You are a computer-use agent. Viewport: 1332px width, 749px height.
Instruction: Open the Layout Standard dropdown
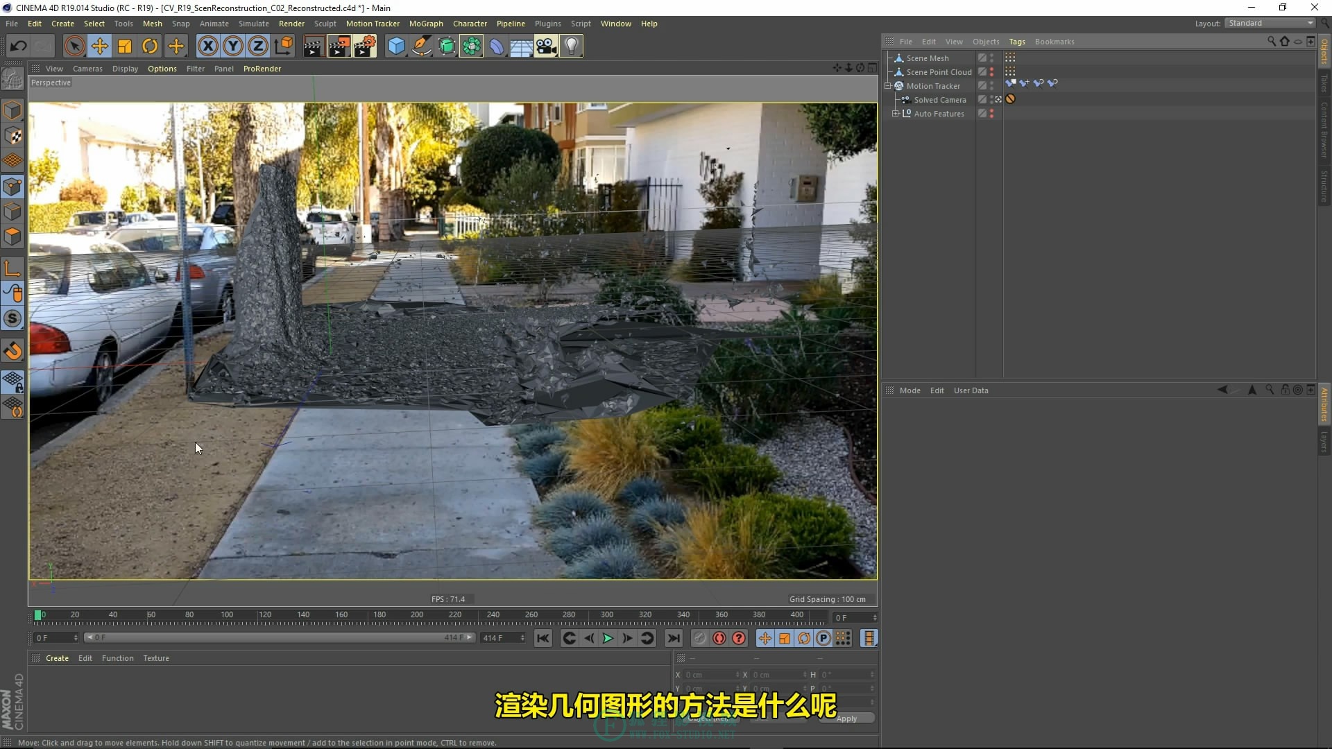pyautogui.click(x=1270, y=24)
